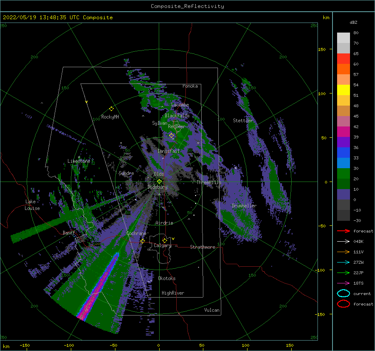
Task: Click the yellow V marker northwest of RockyMH
Action: 87,102
